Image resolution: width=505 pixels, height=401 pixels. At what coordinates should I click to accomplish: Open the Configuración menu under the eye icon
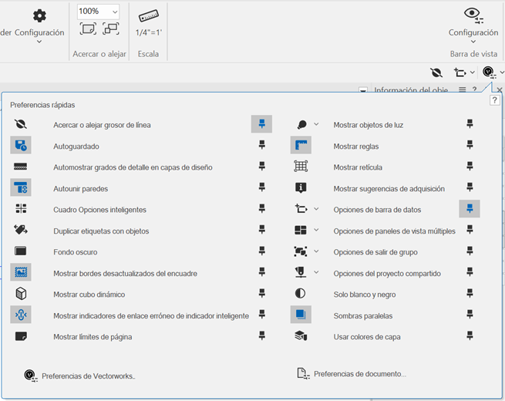[473, 33]
